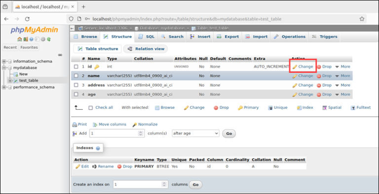The height and width of the screenshot is (194, 379).
Task: Open the Triggers tab
Action: tap(325, 36)
